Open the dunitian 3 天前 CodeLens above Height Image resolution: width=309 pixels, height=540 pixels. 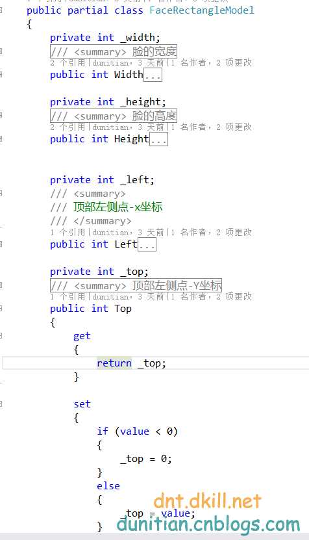[x=129, y=127]
